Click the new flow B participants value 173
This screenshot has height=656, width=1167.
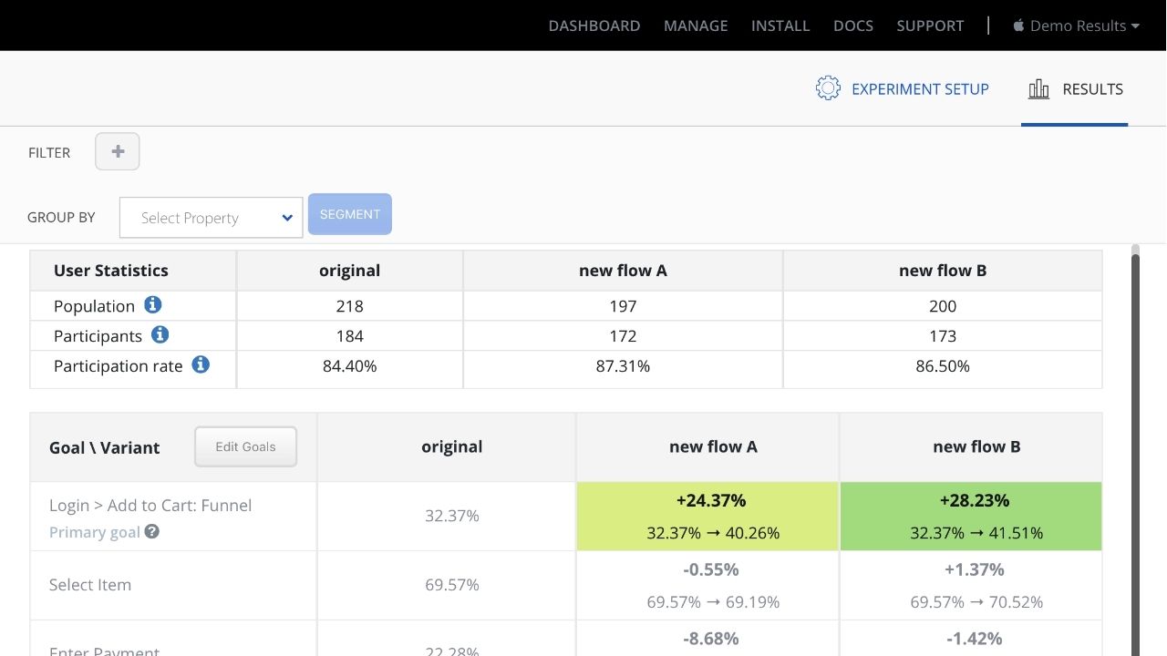943,336
